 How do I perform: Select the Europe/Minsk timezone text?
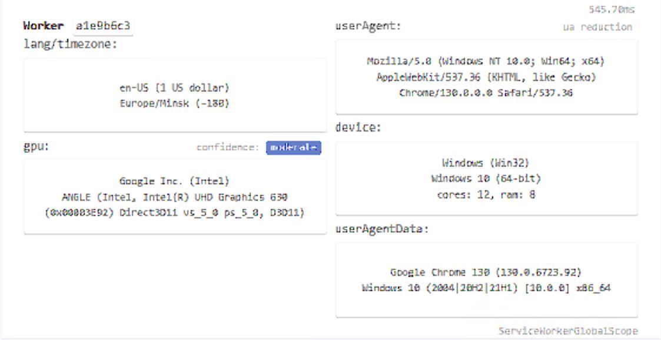pyautogui.click(x=174, y=103)
